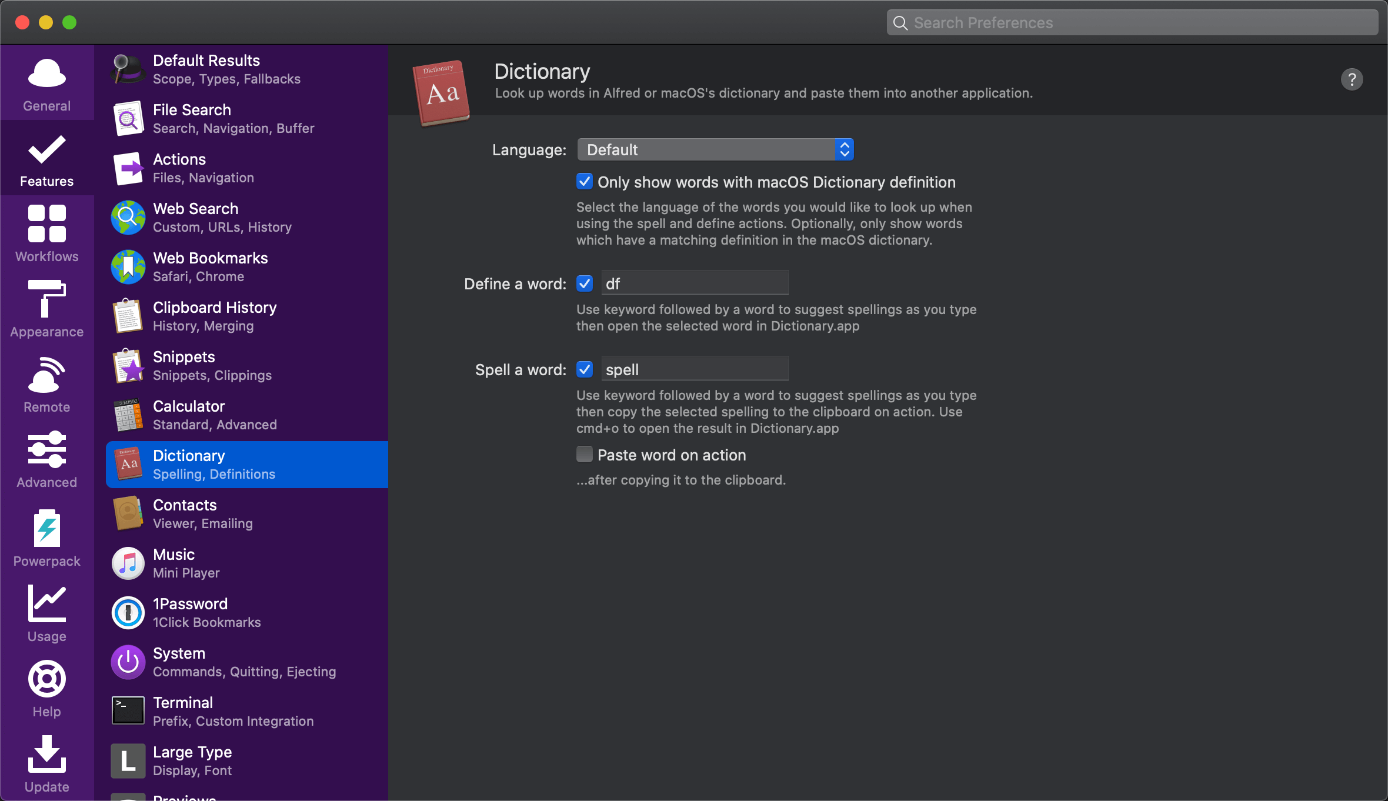Screen dimensions: 1388x801
Task: Click the 'Prefix, Custom Integration' subtitle
Action: (x=233, y=721)
